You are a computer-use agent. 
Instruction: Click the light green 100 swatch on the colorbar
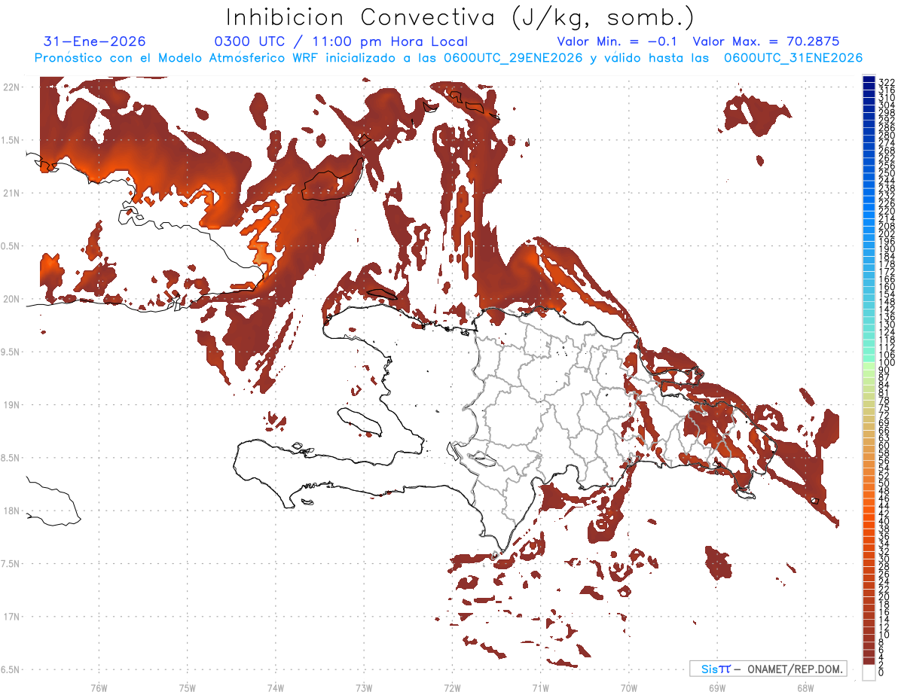(x=869, y=364)
